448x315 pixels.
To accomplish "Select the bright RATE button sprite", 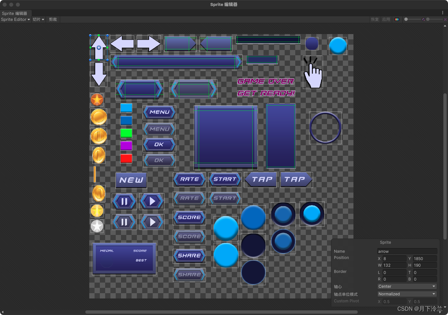I will pyautogui.click(x=189, y=180).
